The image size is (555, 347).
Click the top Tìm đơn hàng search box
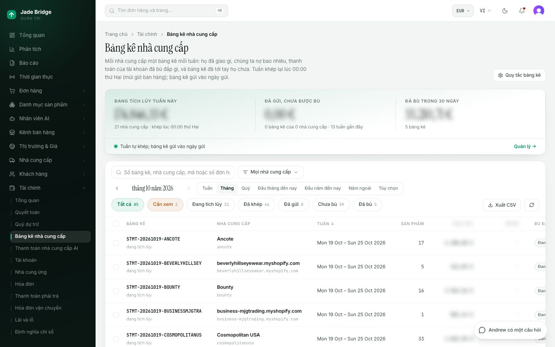[166, 11]
